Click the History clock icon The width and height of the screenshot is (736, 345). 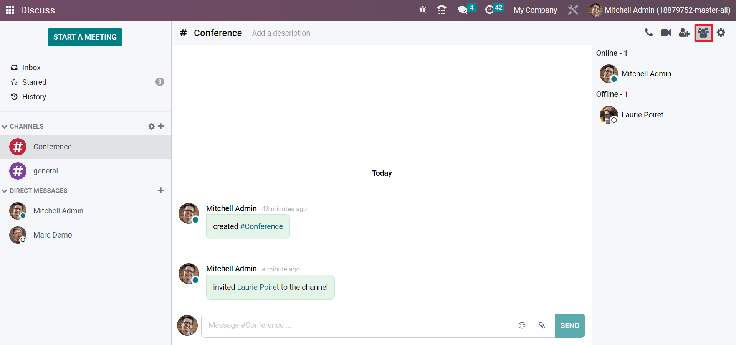click(14, 97)
